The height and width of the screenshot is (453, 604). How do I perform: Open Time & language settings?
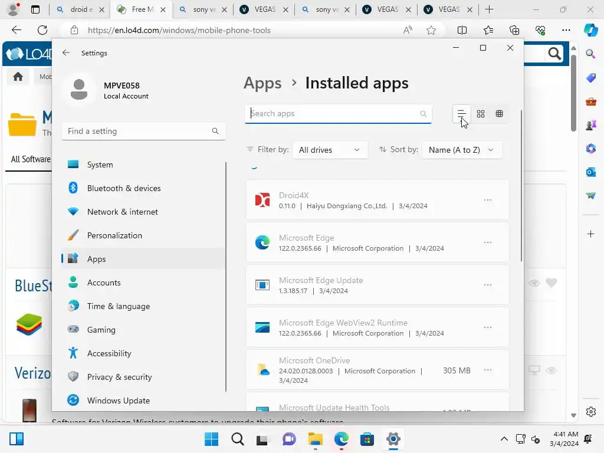click(x=143, y=306)
